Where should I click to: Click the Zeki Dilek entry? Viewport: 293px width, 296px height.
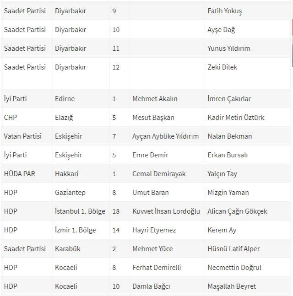coord(222,67)
